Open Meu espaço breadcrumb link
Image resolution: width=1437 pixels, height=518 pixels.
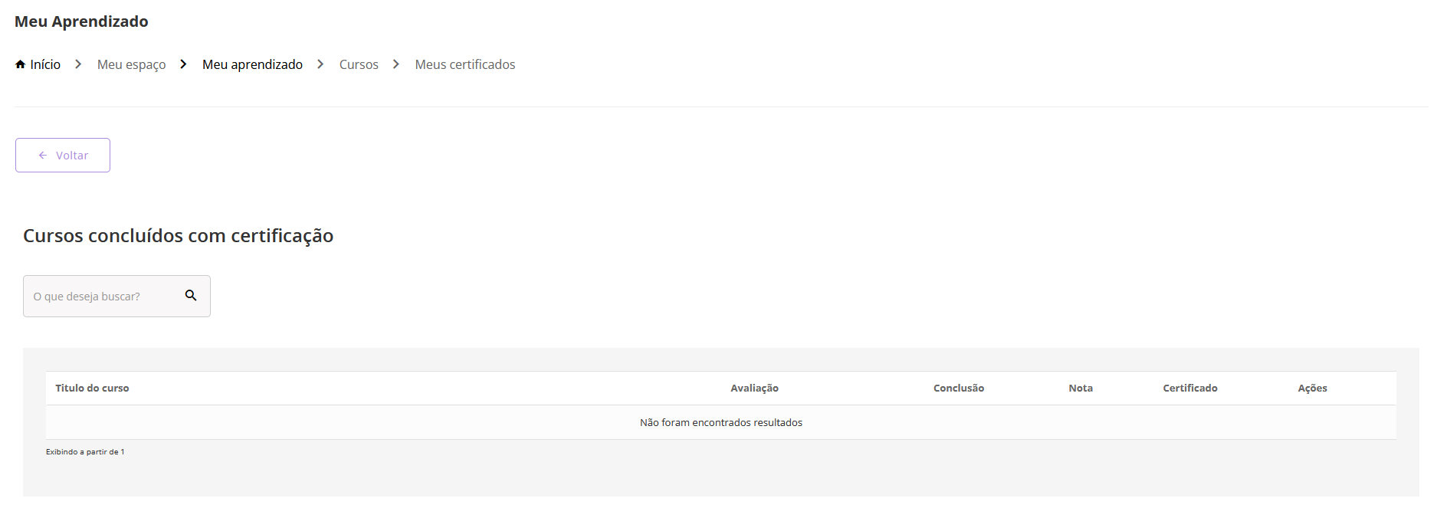(x=131, y=64)
